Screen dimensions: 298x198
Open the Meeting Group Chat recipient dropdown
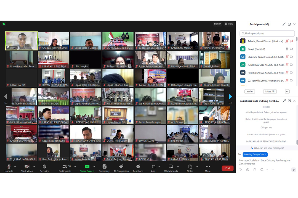click(255, 155)
